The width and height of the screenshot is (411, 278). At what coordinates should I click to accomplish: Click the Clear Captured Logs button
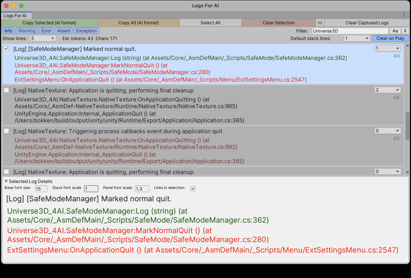coord(367,23)
